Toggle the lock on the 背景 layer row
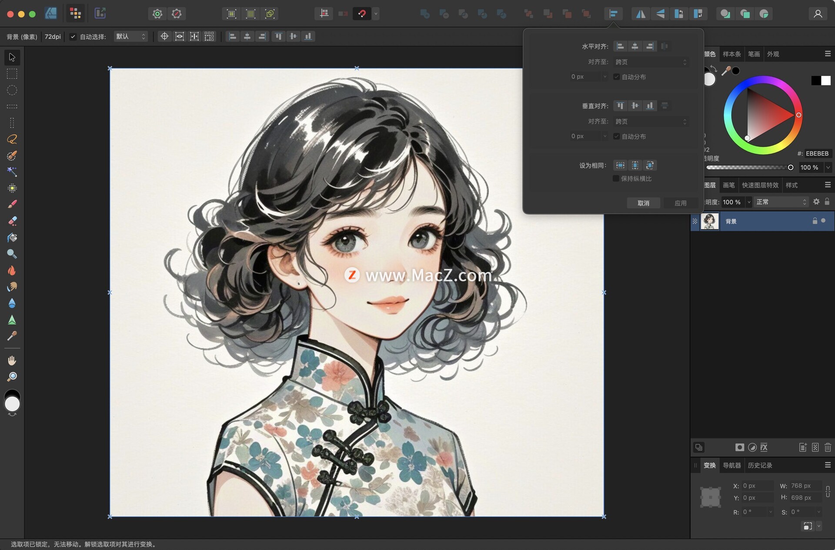Screen dimensions: 835x550 815,221
